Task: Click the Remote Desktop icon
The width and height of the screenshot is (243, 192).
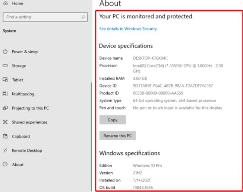Action: (5, 151)
